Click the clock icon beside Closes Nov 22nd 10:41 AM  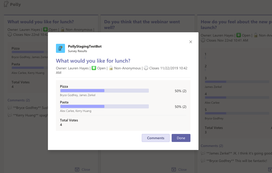point(203,40)
